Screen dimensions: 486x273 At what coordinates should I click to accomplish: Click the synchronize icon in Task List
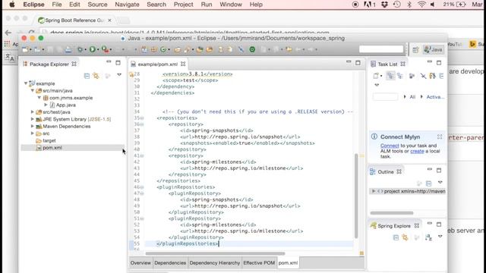432,76
